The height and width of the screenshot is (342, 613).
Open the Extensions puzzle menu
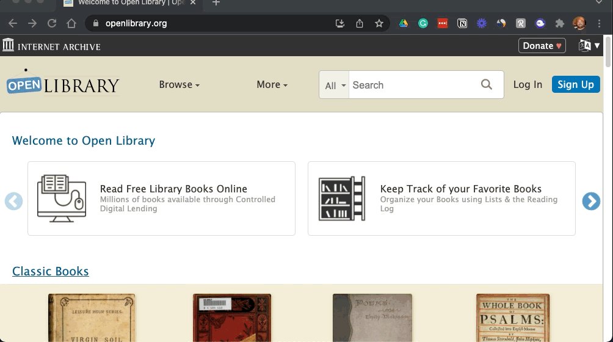(560, 23)
